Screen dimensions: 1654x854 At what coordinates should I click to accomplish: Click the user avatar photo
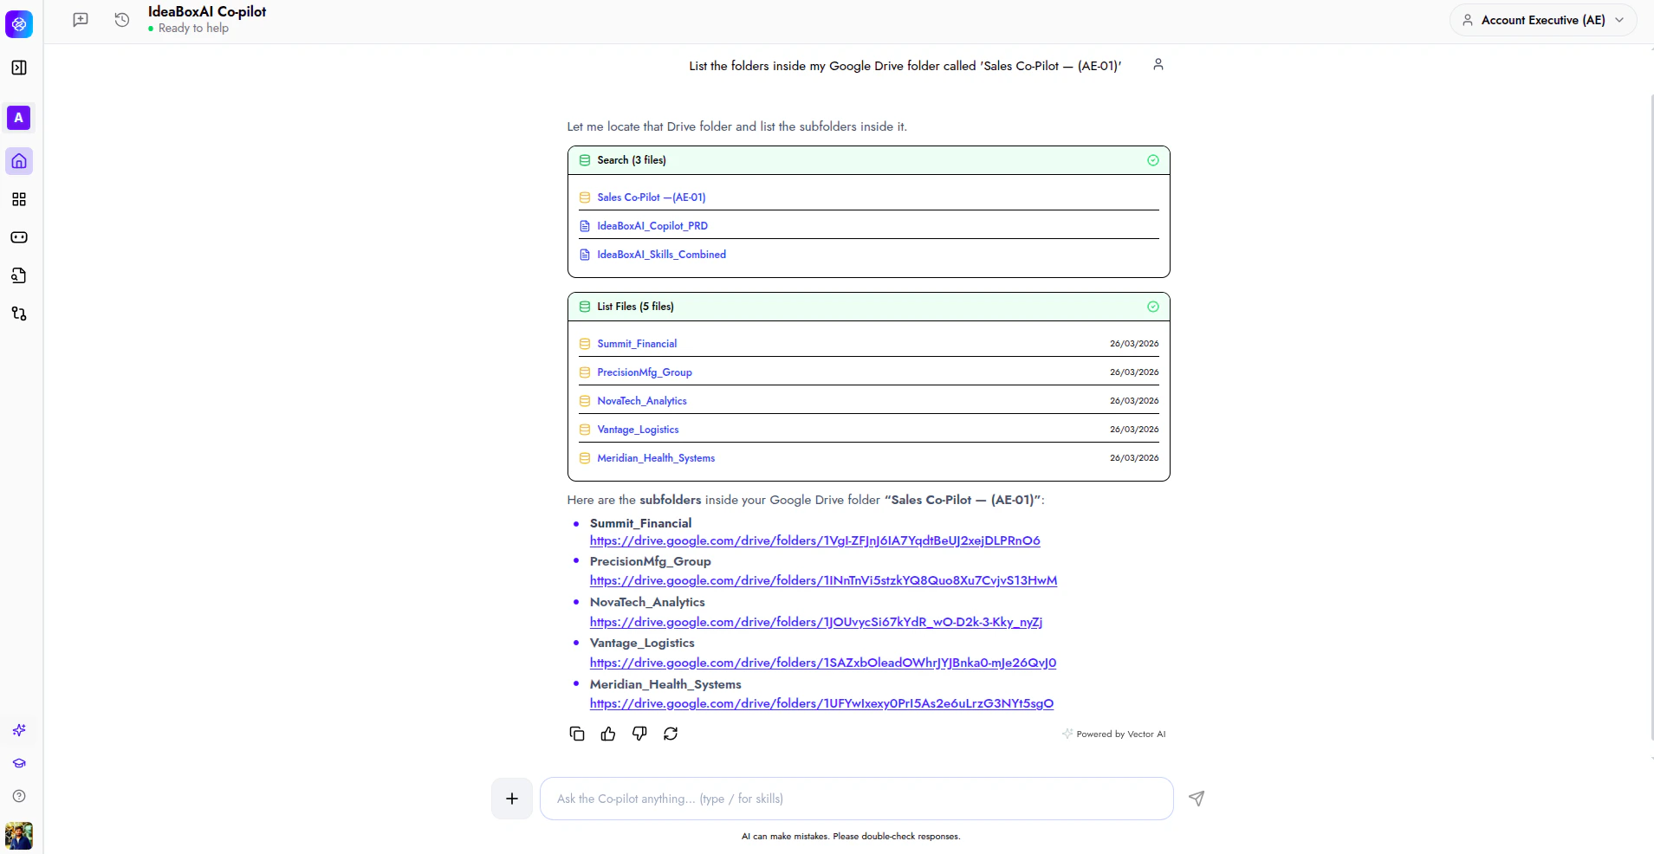19,836
